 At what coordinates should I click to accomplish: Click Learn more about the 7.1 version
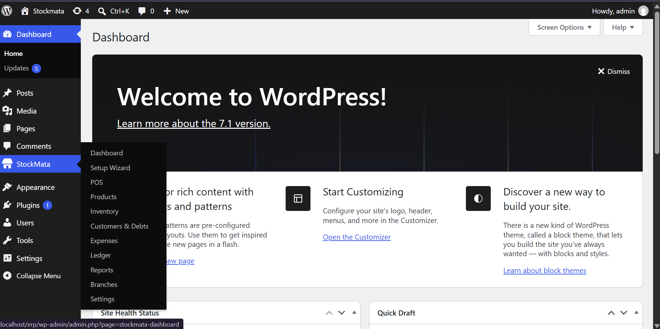194,124
